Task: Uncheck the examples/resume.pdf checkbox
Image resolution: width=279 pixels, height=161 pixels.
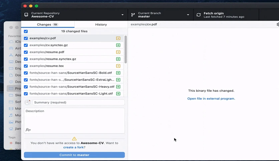Action: [x=26, y=52]
